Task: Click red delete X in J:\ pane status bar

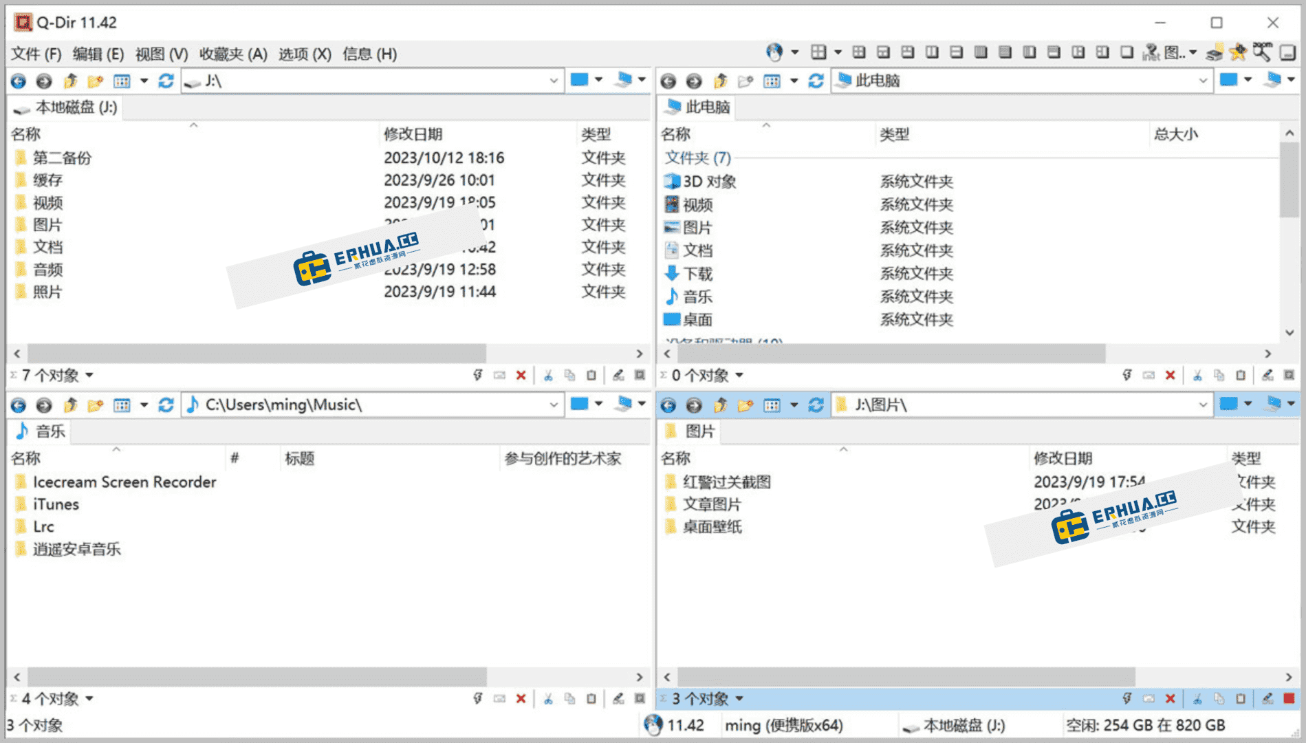Action: pyautogui.click(x=521, y=375)
